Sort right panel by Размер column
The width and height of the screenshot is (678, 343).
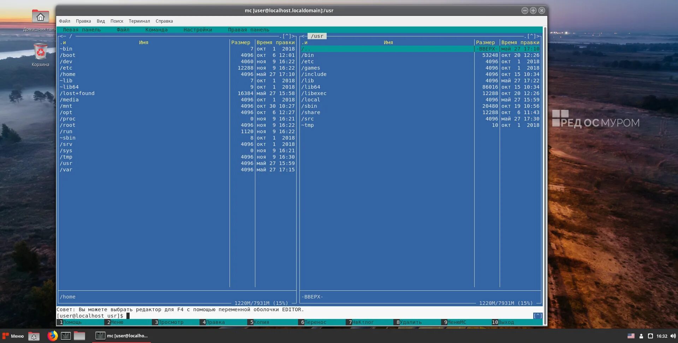485,42
